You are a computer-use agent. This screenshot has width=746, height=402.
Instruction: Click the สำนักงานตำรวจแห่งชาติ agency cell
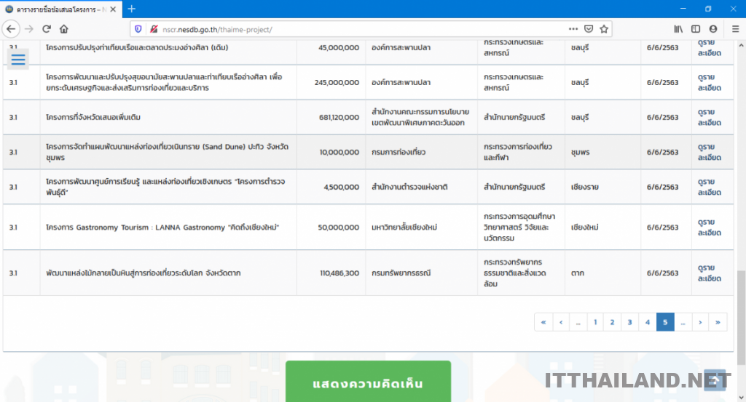click(x=422, y=187)
